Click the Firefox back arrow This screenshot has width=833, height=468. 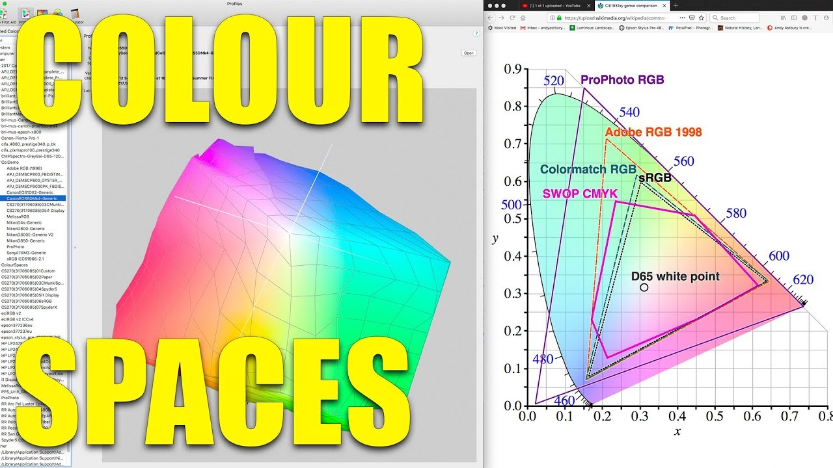[x=490, y=18]
